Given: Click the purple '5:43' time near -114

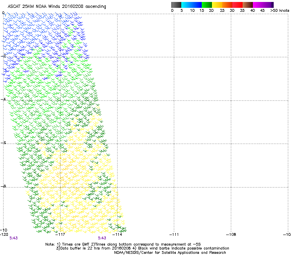Looking at the screenshot, I should click(102, 238).
